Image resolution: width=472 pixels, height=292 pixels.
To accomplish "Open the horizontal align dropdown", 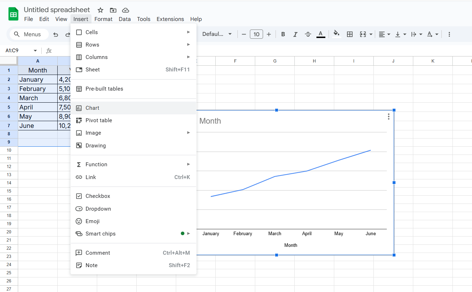I will coord(384,34).
